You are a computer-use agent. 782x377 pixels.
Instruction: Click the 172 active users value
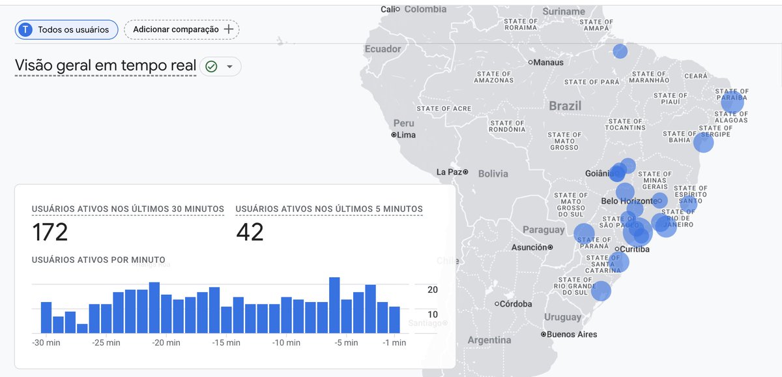click(x=50, y=232)
